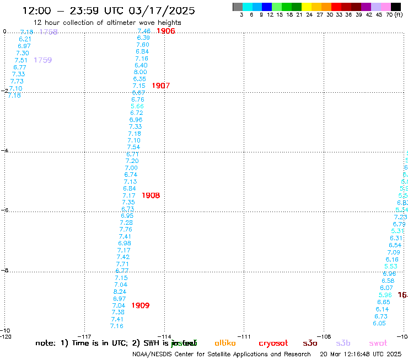
Task: Select the cyan 5.31 wave height
Action: [x=398, y=231]
